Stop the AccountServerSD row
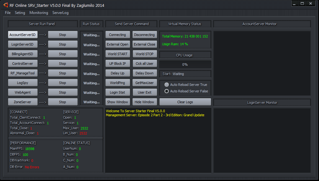Screen dimensions: 319x181 tap(63, 35)
